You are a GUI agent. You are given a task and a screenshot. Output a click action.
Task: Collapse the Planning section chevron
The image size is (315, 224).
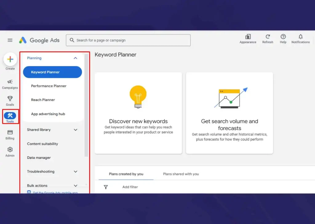pyautogui.click(x=76, y=58)
